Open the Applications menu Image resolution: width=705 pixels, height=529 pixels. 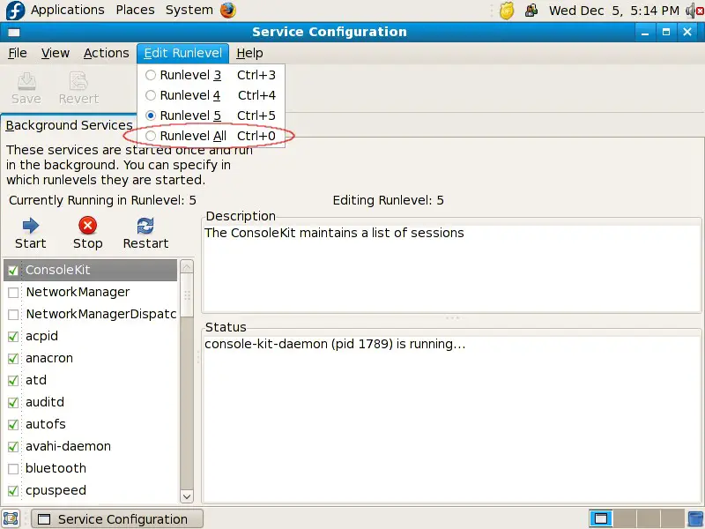[68, 10]
